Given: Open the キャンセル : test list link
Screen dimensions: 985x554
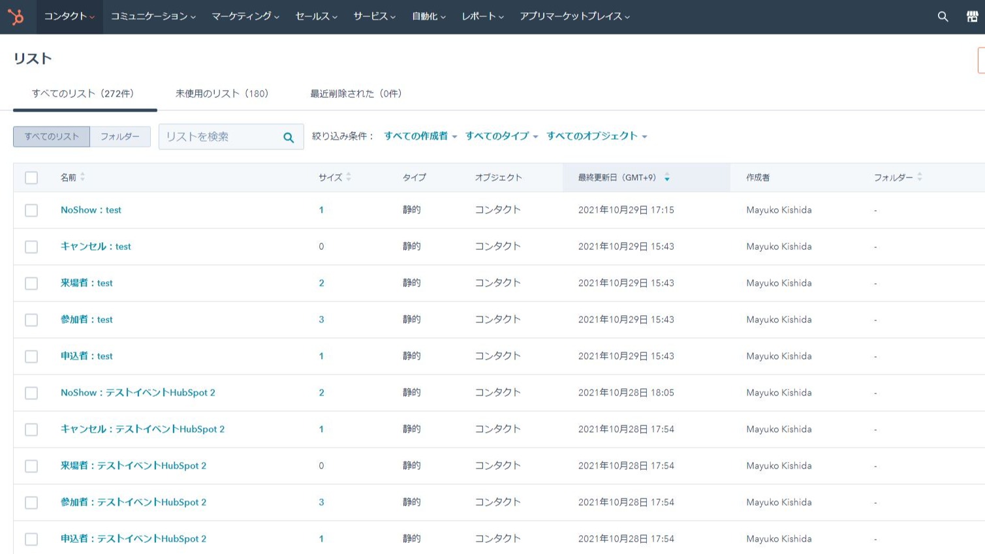Looking at the screenshot, I should click(x=95, y=247).
